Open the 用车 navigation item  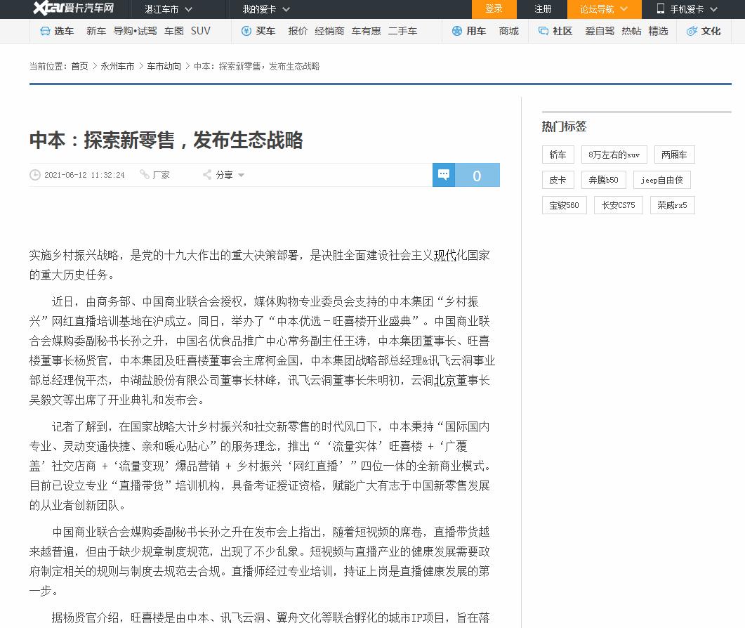point(476,31)
